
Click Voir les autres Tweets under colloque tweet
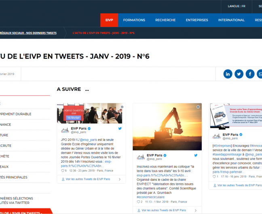coord(164,210)
